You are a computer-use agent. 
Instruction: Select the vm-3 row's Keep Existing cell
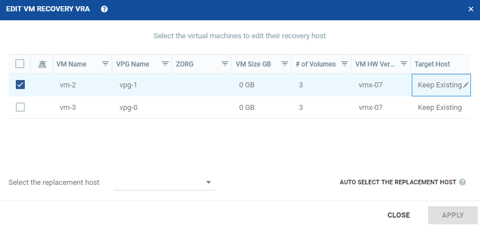pyautogui.click(x=440, y=108)
